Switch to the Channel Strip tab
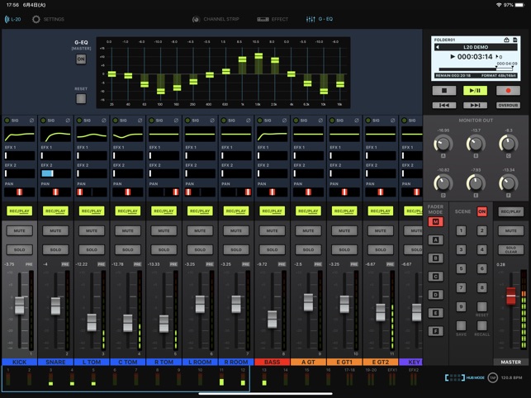This screenshot has height=398, width=531. 213,19
